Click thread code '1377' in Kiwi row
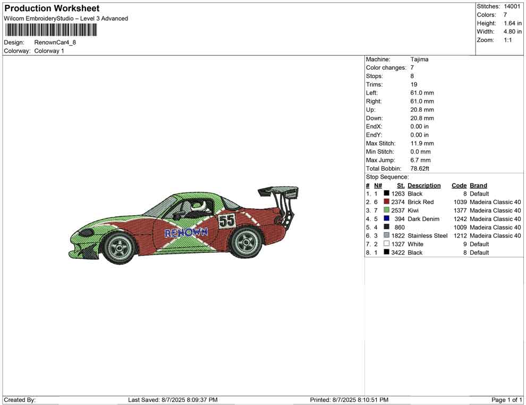 460,210
